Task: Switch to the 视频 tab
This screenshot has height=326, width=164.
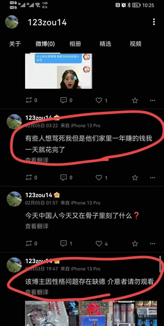Action: pos(136,44)
